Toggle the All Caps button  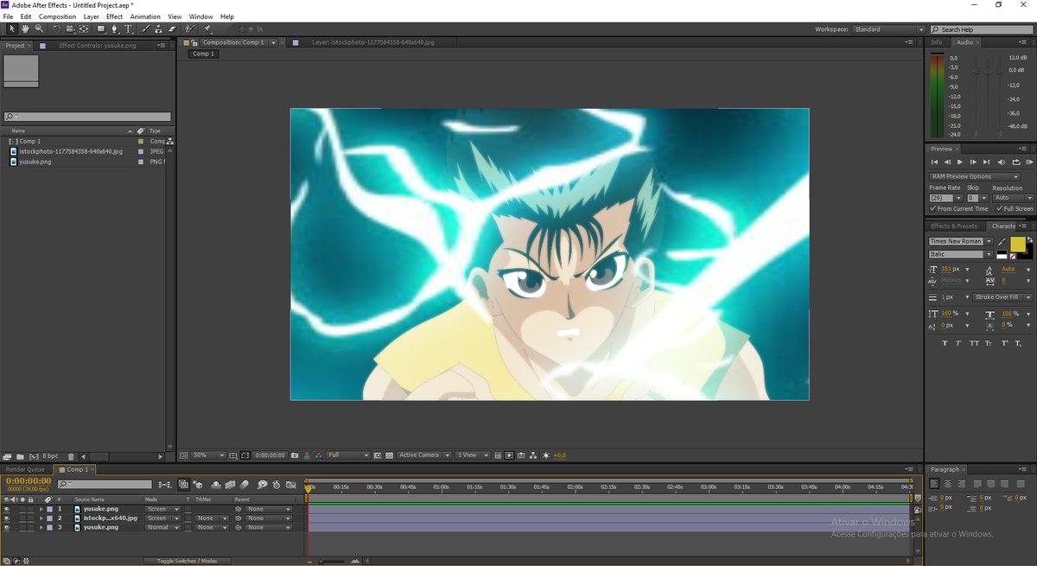974,343
